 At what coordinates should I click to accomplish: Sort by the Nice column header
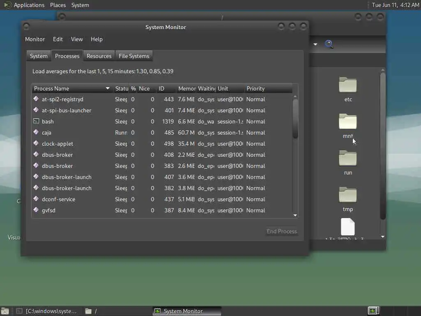click(147, 88)
